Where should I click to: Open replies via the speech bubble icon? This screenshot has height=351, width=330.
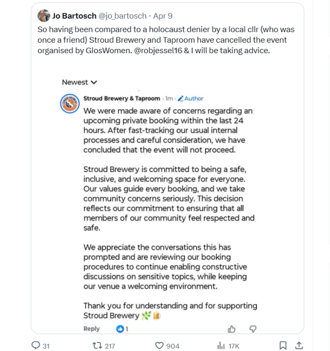tap(36, 345)
